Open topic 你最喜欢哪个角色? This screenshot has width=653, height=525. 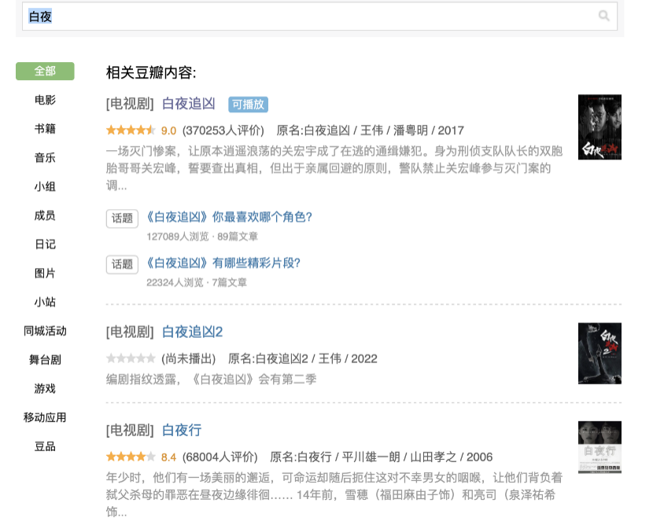pyautogui.click(x=229, y=217)
